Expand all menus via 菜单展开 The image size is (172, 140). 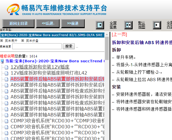(11, 41)
